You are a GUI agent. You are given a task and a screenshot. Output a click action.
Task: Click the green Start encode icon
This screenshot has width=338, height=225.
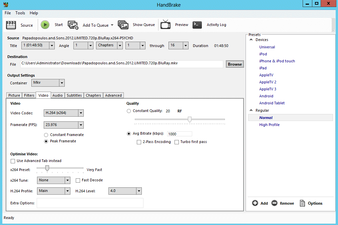click(45, 25)
